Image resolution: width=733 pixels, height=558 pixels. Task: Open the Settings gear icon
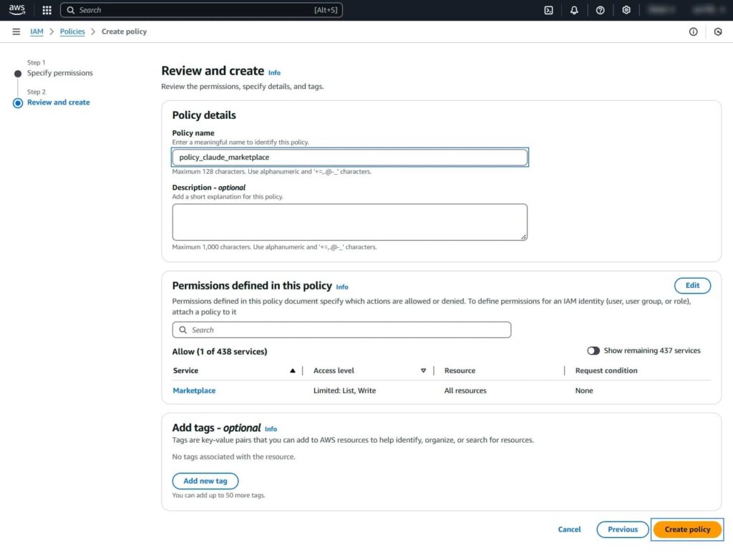pos(626,10)
